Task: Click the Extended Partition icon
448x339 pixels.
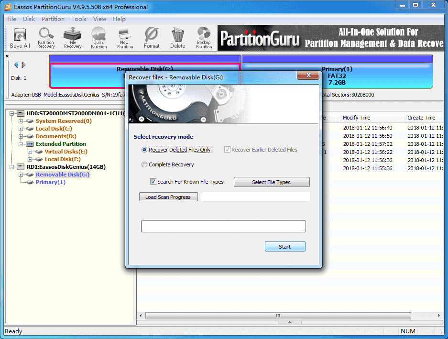Action: click(30, 144)
